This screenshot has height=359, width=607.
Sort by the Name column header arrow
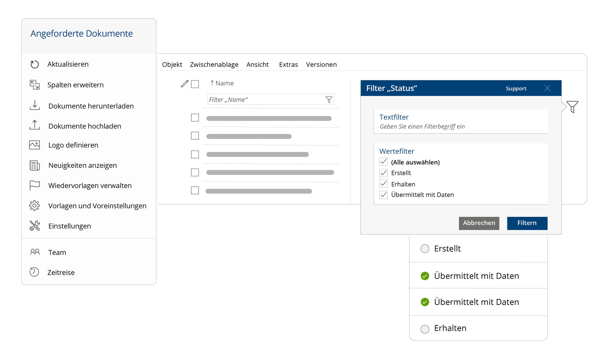212,83
